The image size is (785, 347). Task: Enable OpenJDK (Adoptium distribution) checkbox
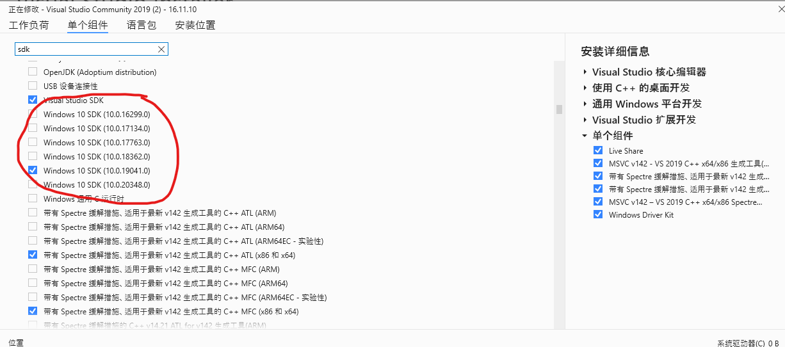tap(33, 72)
